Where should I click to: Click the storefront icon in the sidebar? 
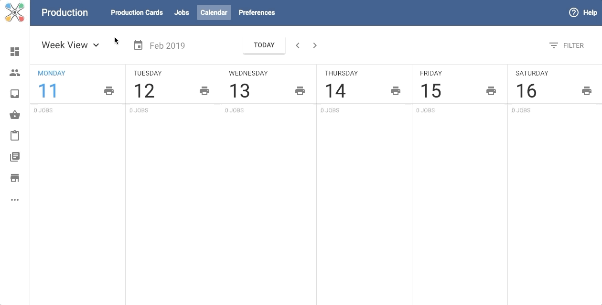point(15,177)
